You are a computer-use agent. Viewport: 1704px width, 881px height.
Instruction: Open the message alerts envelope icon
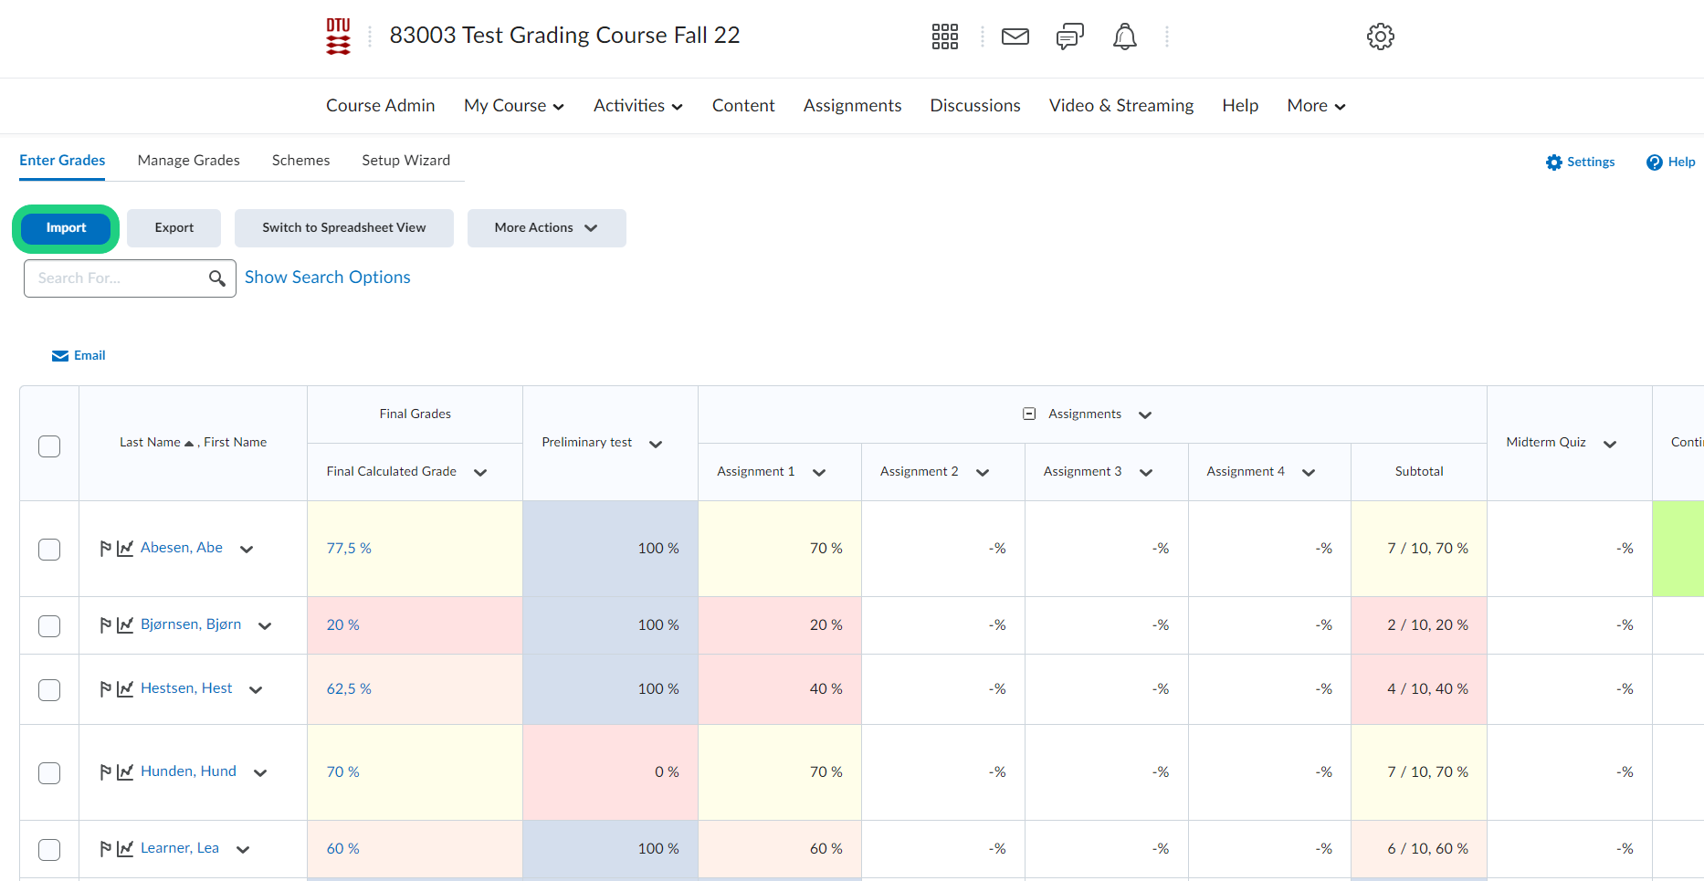click(x=1015, y=37)
